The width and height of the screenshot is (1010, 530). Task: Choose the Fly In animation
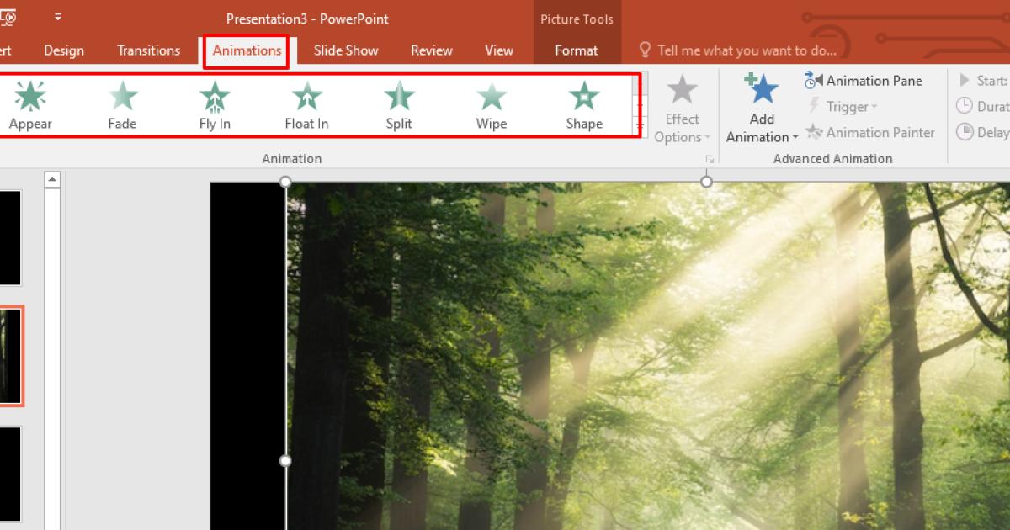215,106
